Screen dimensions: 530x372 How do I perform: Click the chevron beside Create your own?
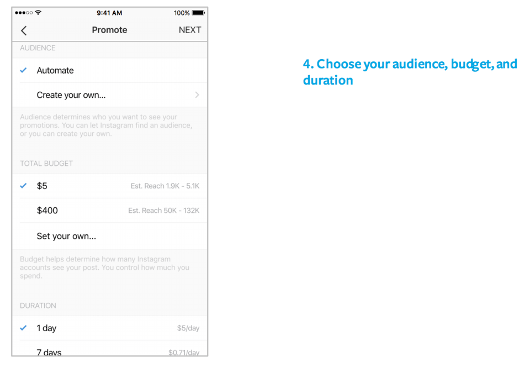pos(197,95)
